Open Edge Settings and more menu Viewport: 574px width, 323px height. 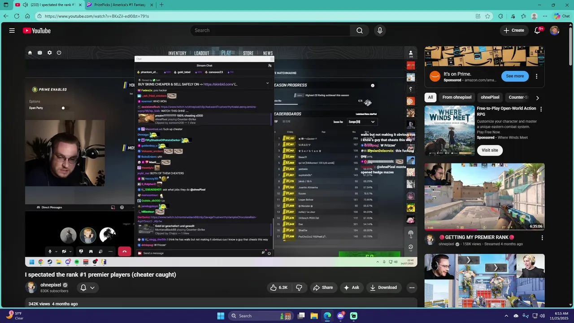click(x=545, y=16)
